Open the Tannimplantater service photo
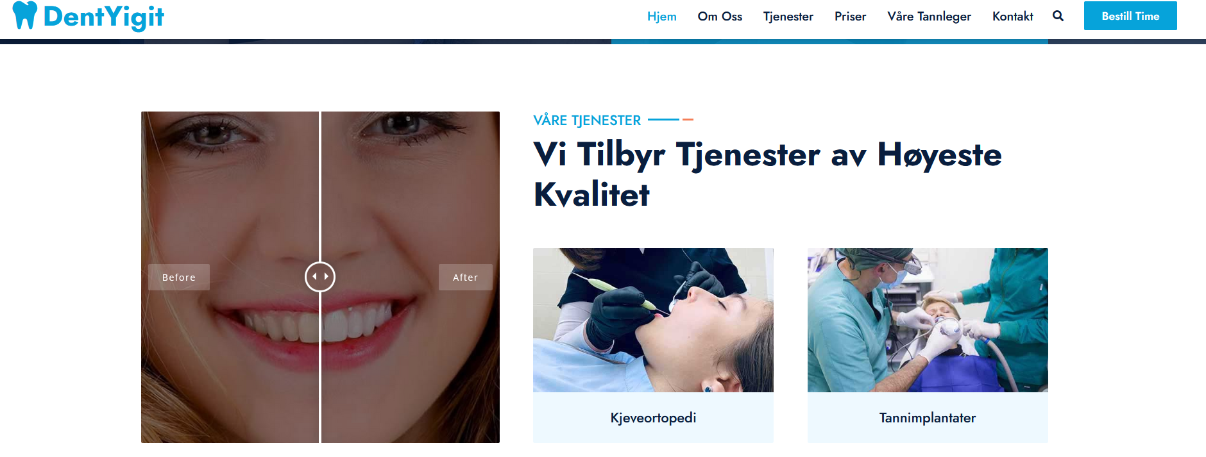Image resolution: width=1206 pixels, height=457 pixels. tap(928, 320)
